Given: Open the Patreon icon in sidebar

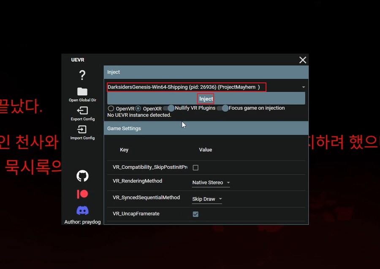Looking at the screenshot, I should click(x=82, y=194).
